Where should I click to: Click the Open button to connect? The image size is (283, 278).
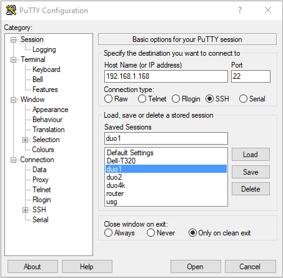tap(196, 267)
